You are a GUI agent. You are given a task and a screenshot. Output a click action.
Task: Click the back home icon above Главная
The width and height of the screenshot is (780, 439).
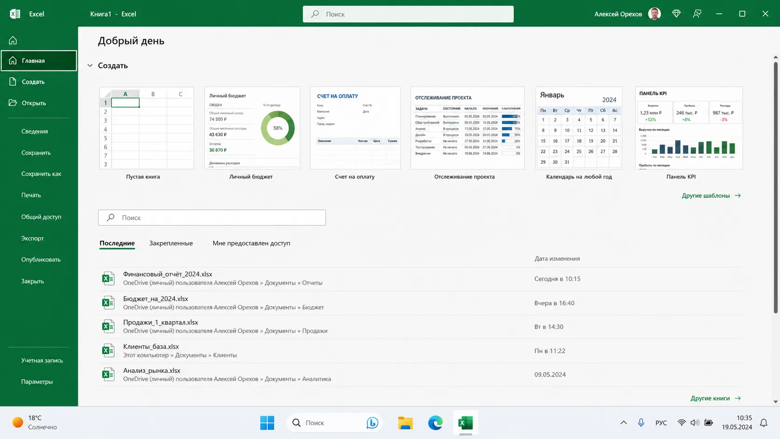13,41
